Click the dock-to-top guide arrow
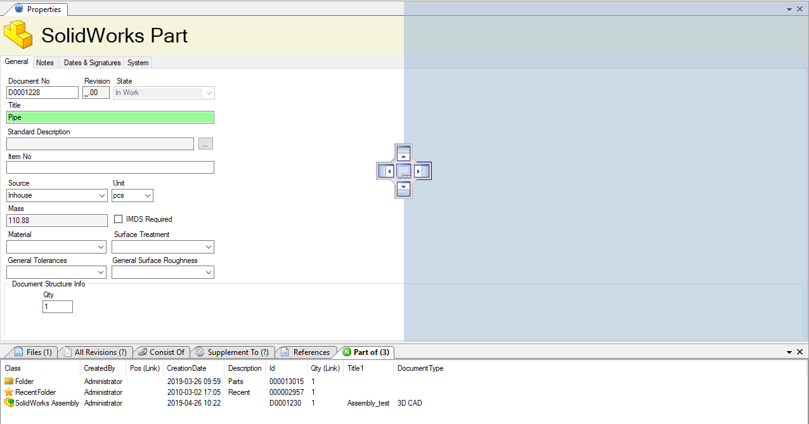The image size is (809, 424). pyautogui.click(x=404, y=153)
